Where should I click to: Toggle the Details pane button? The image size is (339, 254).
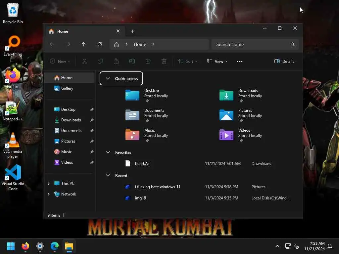pyautogui.click(x=284, y=61)
